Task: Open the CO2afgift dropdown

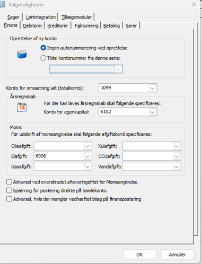Action: (x=177, y=156)
